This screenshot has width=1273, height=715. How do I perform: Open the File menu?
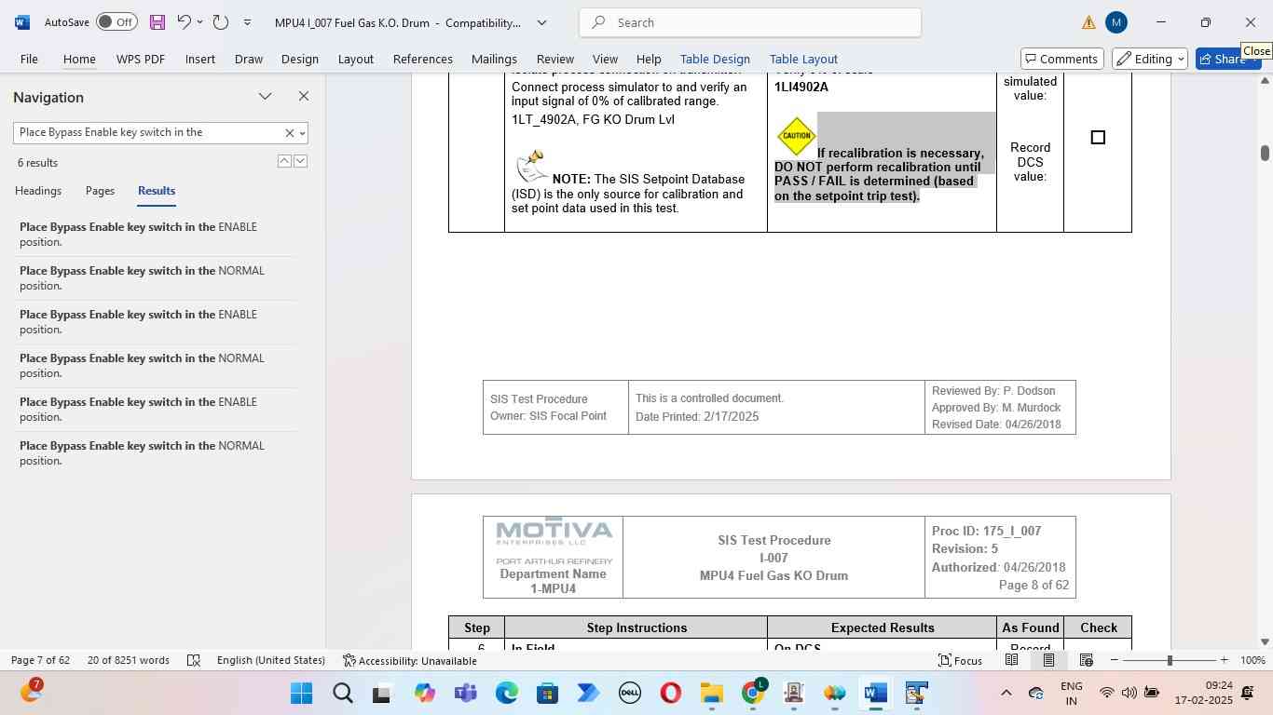tap(29, 59)
